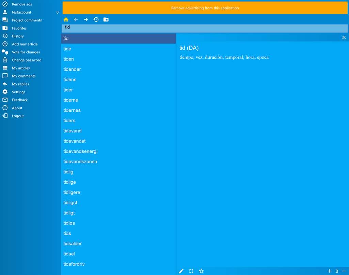The width and height of the screenshot is (349, 275).
Task: Select the word tidligst
Action: tap(118, 202)
